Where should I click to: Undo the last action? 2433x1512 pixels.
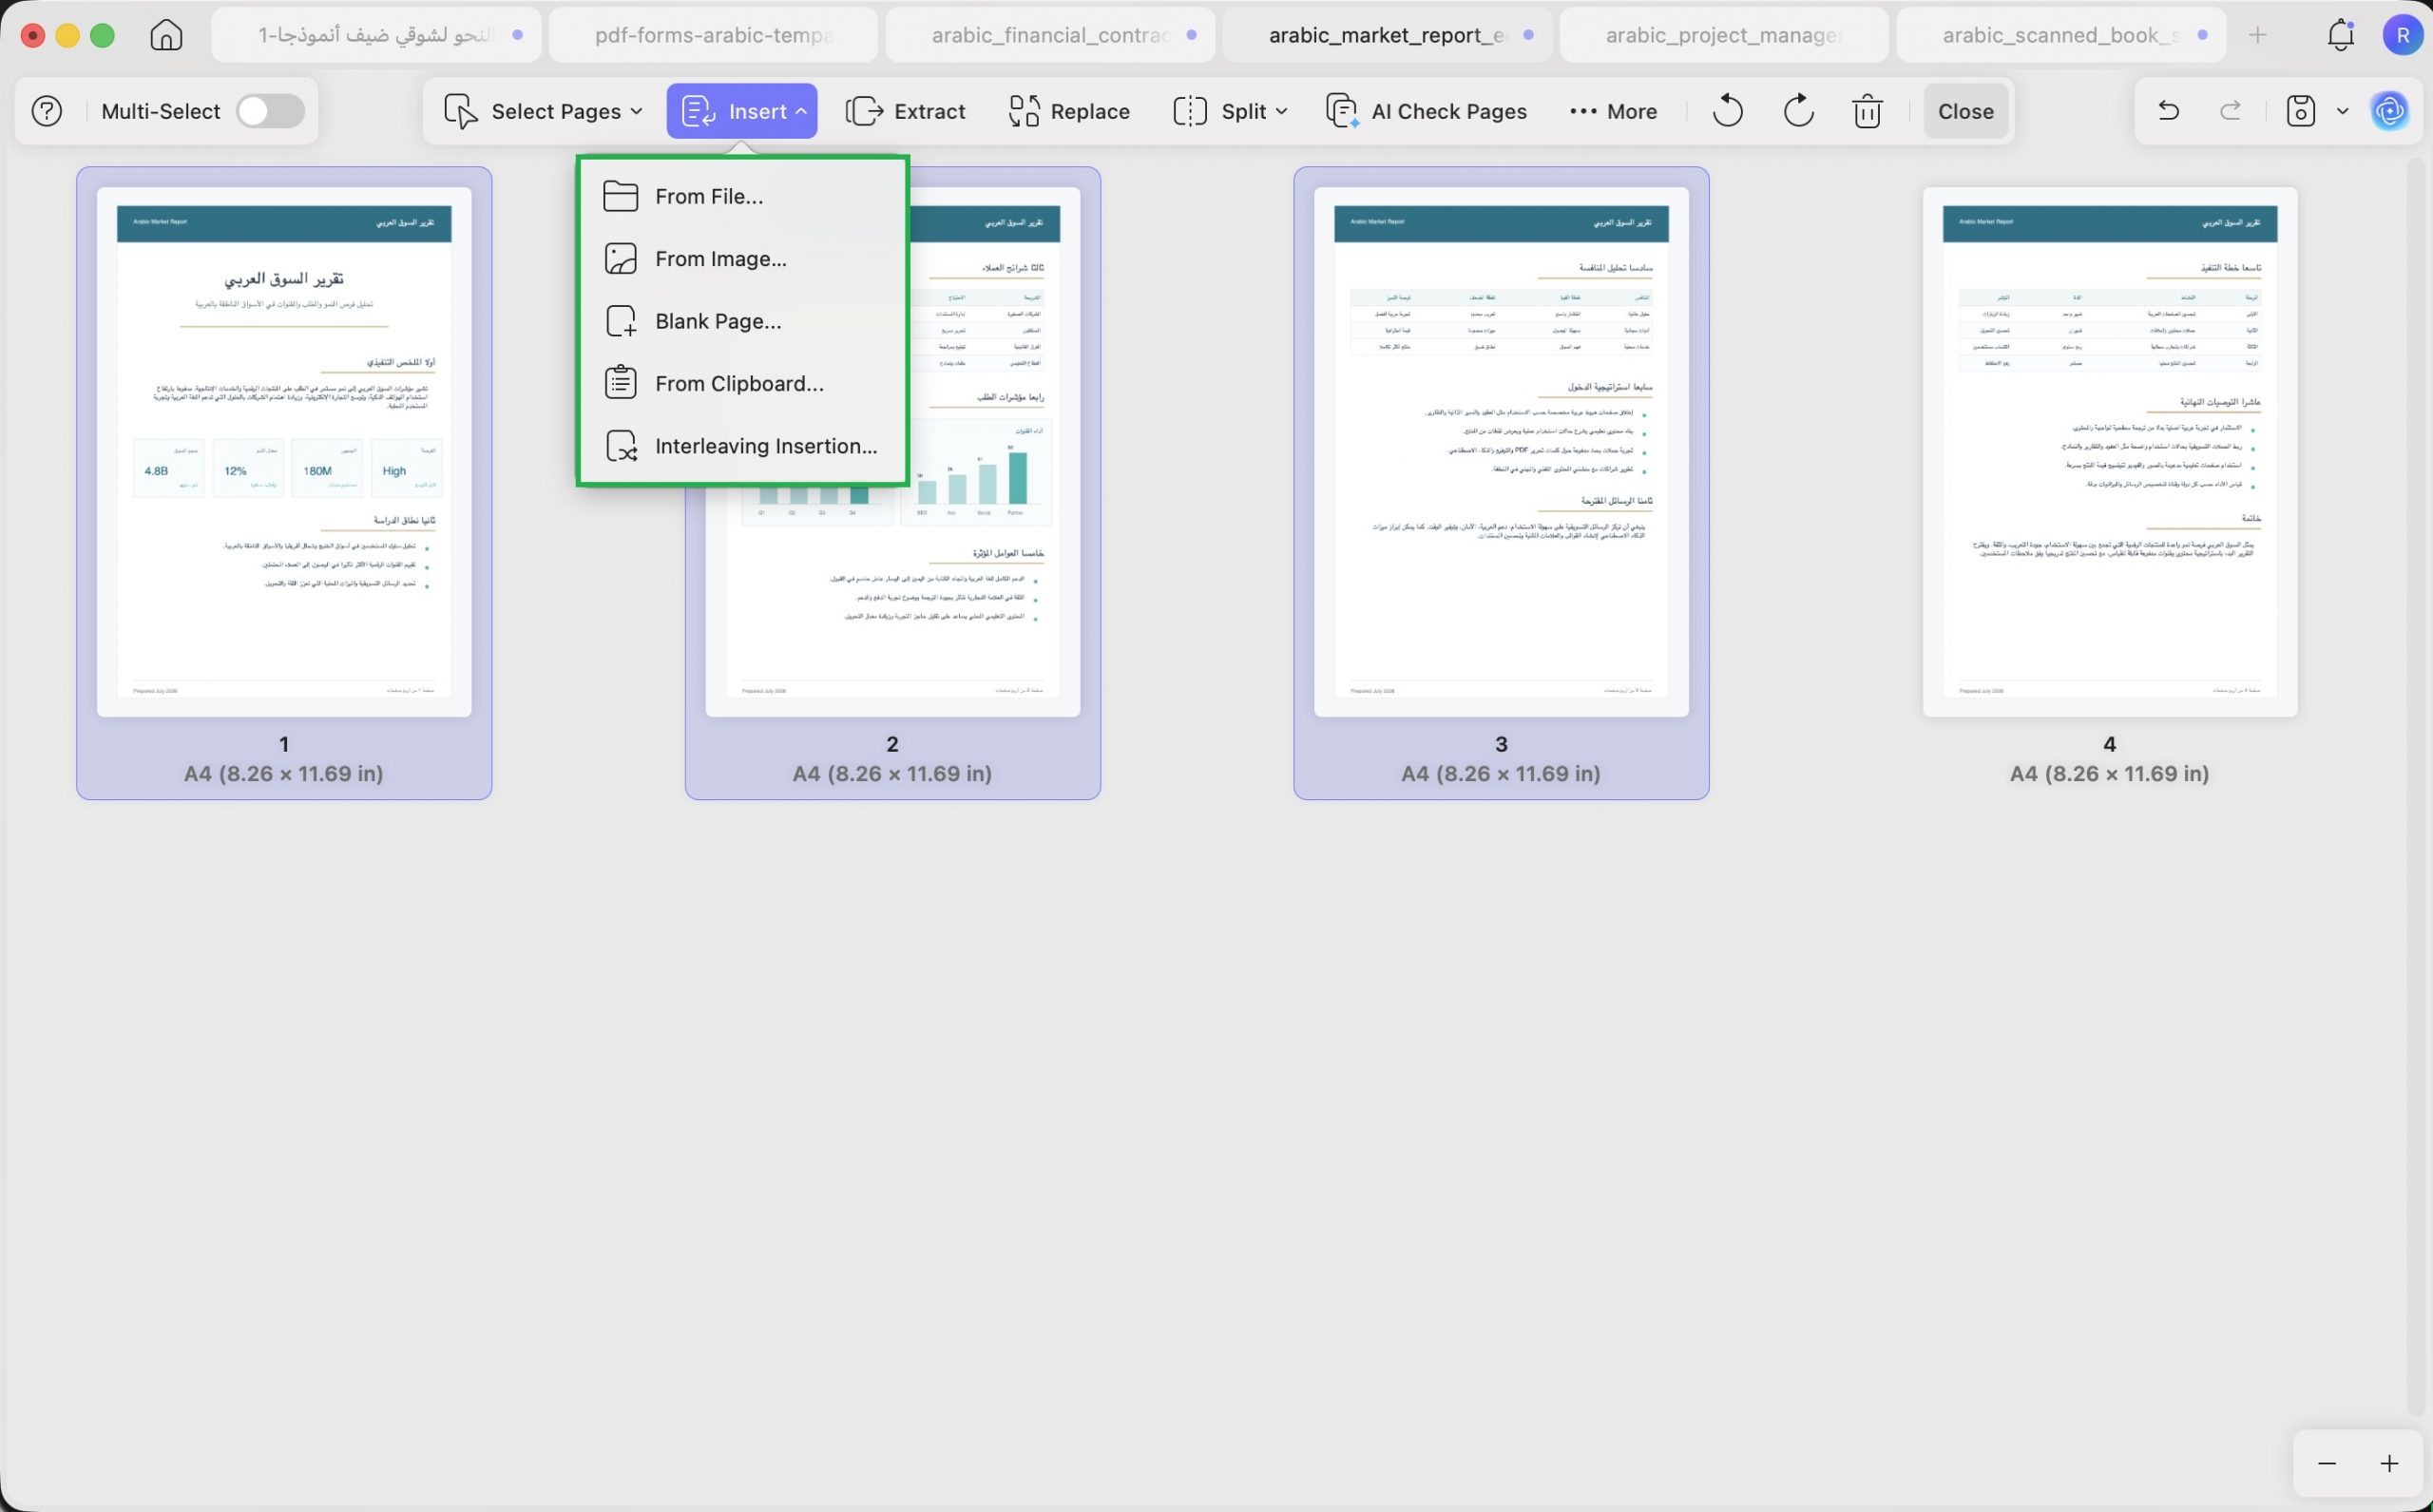2168,111
